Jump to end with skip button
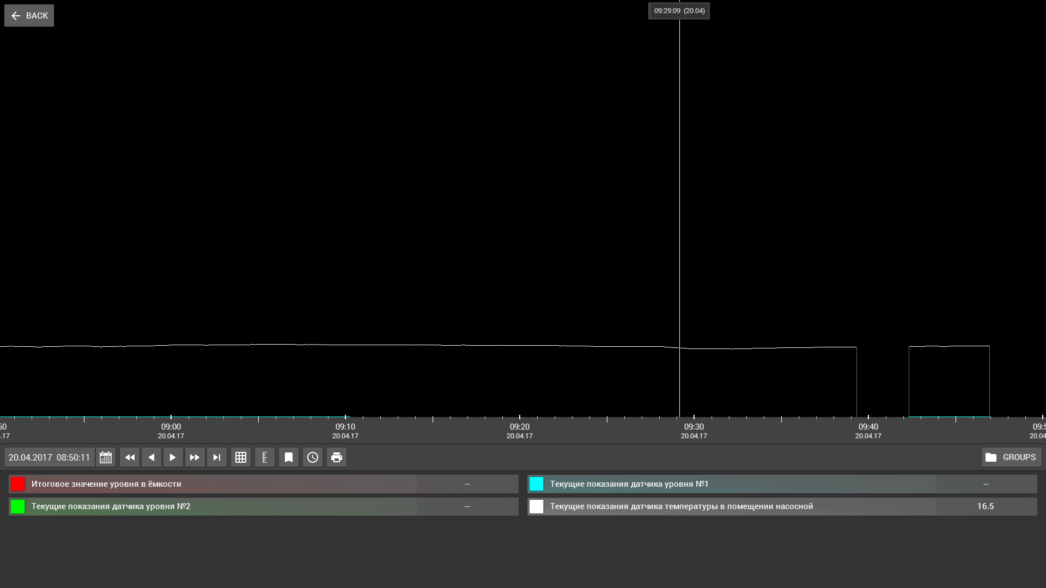Screen dimensions: 1046x588 click(x=217, y=457)
